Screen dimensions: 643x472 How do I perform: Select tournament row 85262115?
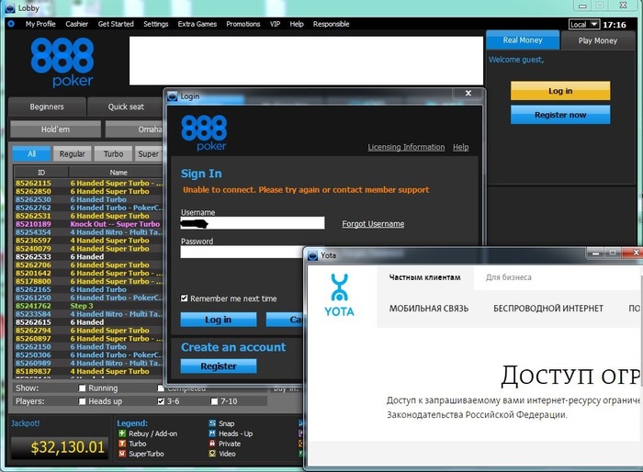pos(88,184)
